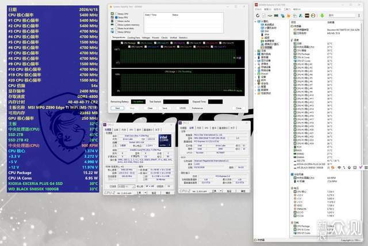Click the DirectX Xbox icon in AIDA64 tree

pyautogui.click(x=259, y=74)
